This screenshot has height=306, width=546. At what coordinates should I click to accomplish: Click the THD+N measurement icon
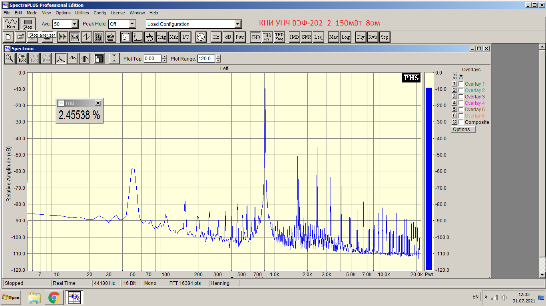(267, 37)
